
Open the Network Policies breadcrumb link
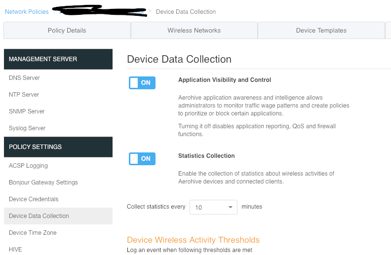pyautogui.click(x=27, y=12)
